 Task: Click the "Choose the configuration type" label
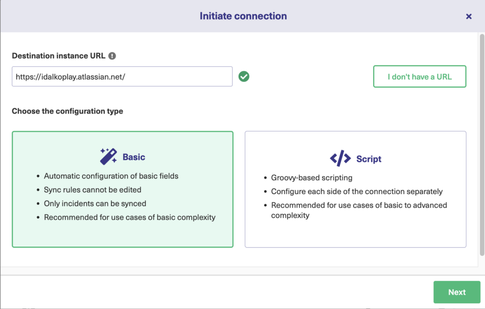tap(67, 111)
